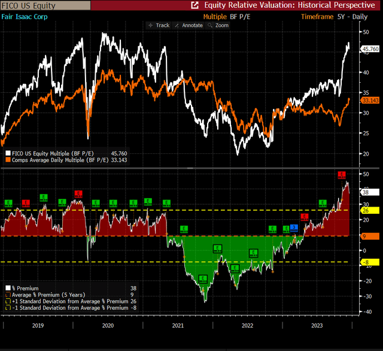Click the white 38 premium axis label
Viewport: 383px width, 351px height.
[x=370, y=192]
